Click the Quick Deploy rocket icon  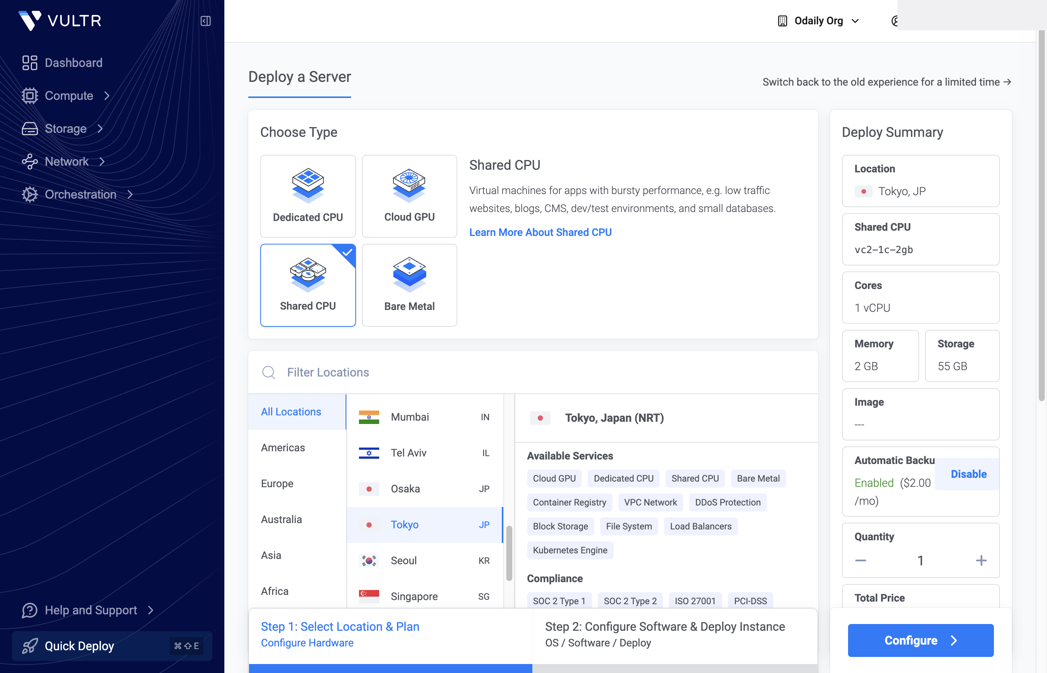(29, 645)
